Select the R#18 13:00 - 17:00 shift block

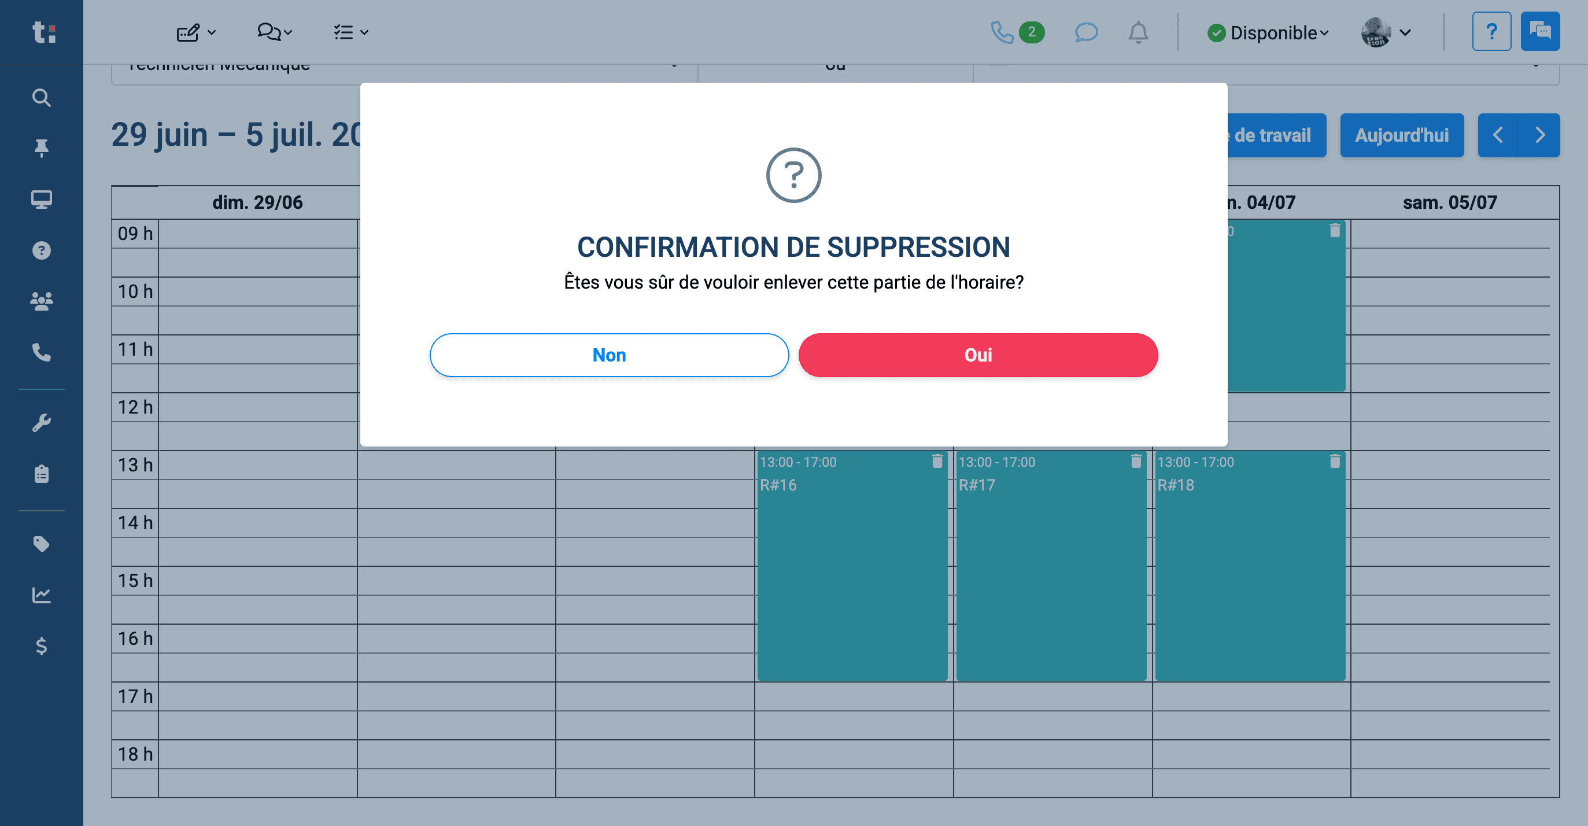point(1250,566)
